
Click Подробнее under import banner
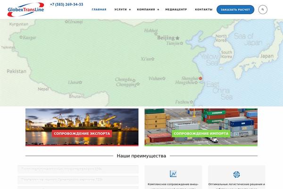[201, 142]
